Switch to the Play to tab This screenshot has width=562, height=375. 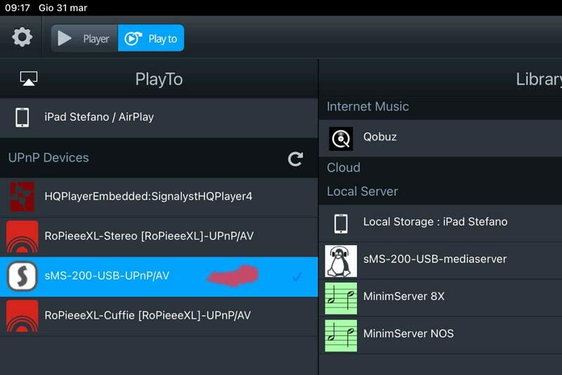(x=151, y=39)
